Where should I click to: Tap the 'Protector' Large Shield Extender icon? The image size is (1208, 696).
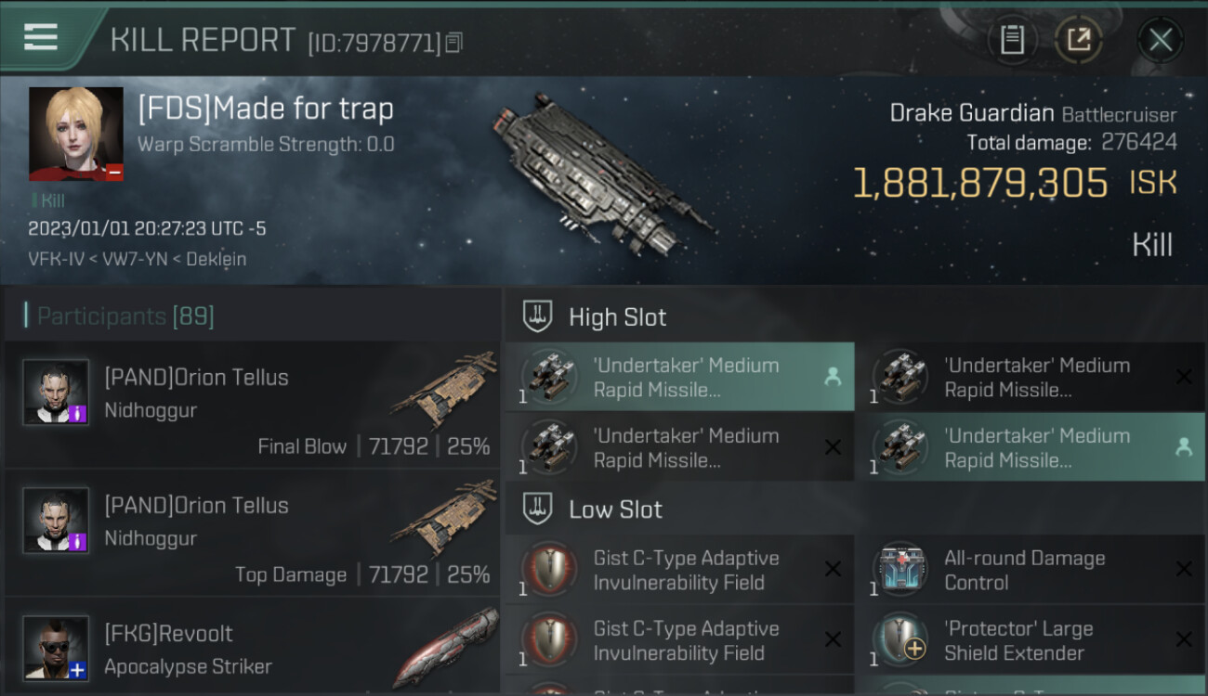click(x=901, y=640)
